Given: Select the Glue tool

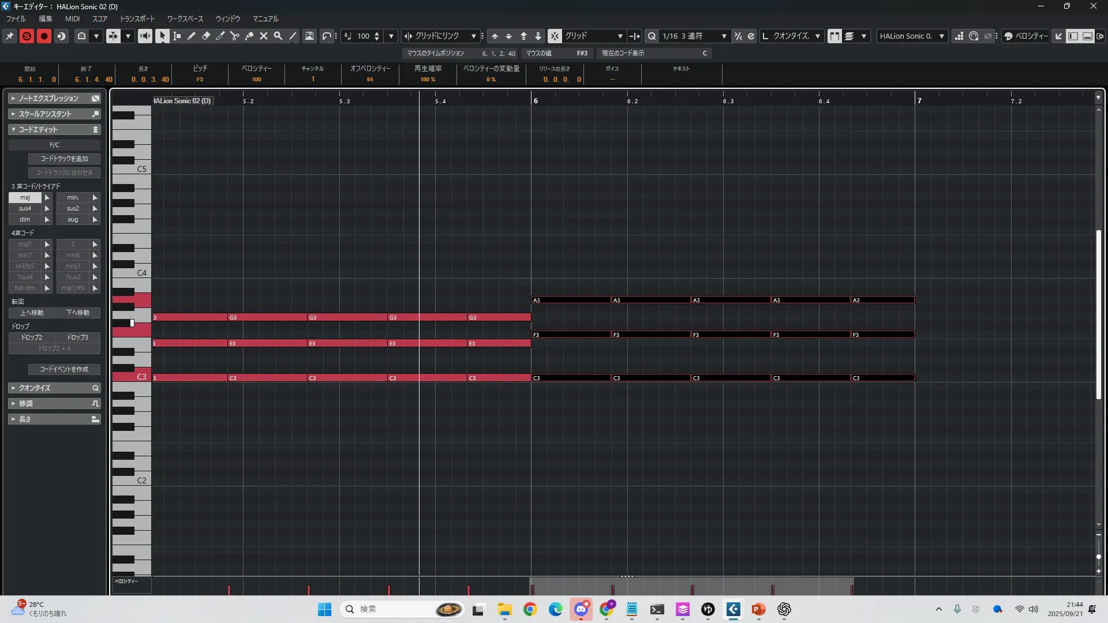Looking at the screenshot, I should (x=249, y=36).
